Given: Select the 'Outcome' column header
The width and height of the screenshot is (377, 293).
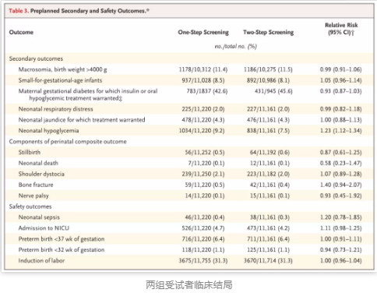Looking at the screenshot, I should point(21,32).
